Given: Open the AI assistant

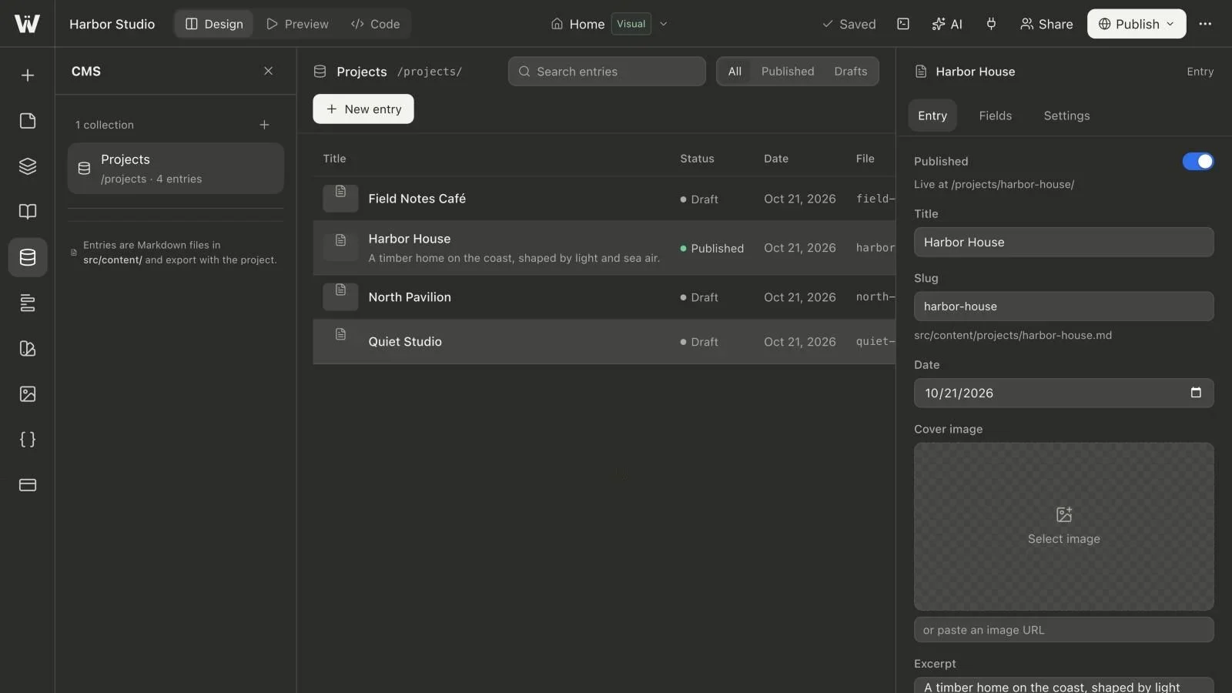Looking at the screenshot, I should pyautogui.click(x=947, y=24).
